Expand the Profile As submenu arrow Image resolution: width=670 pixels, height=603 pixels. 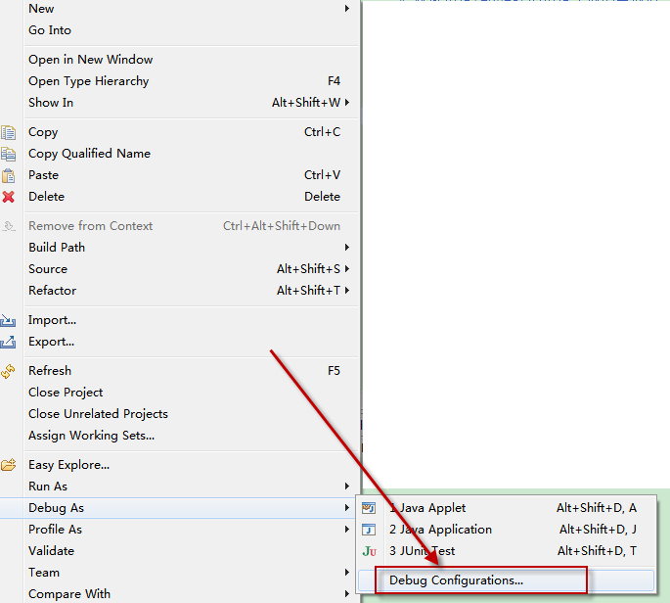point(347,529)
